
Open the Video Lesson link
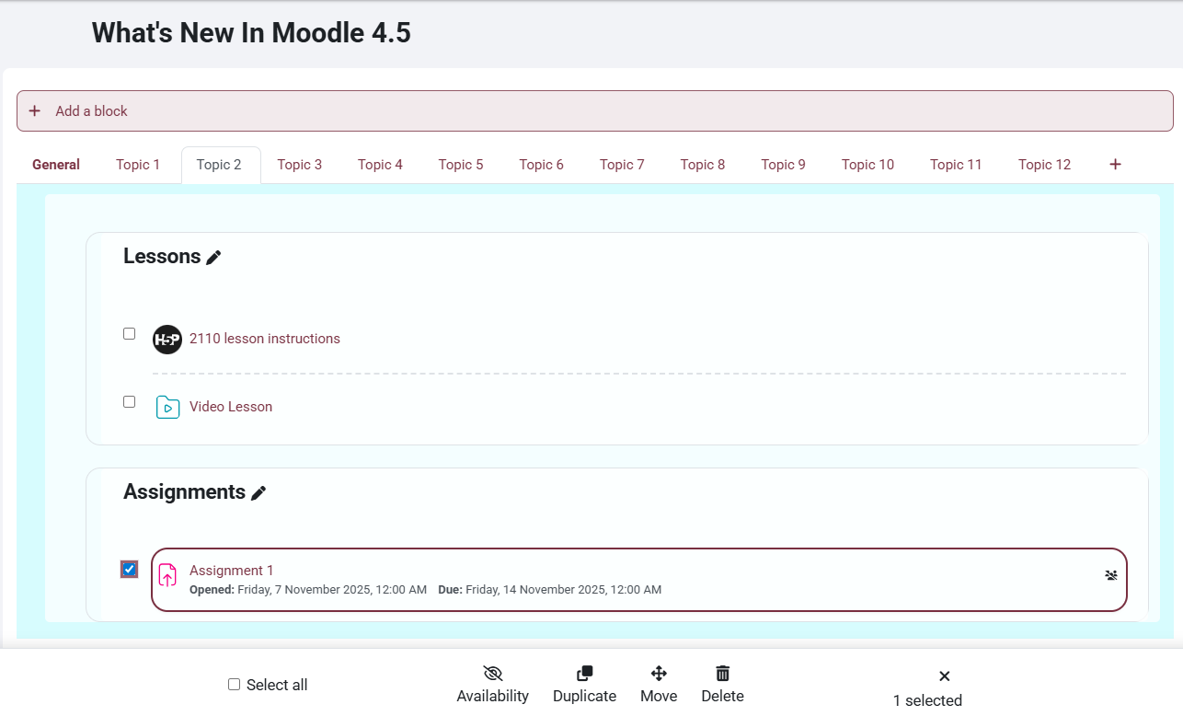(231, 407)
